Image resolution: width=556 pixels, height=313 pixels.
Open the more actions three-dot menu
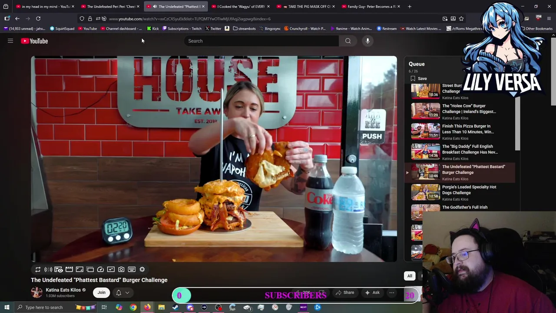(391, 293)
